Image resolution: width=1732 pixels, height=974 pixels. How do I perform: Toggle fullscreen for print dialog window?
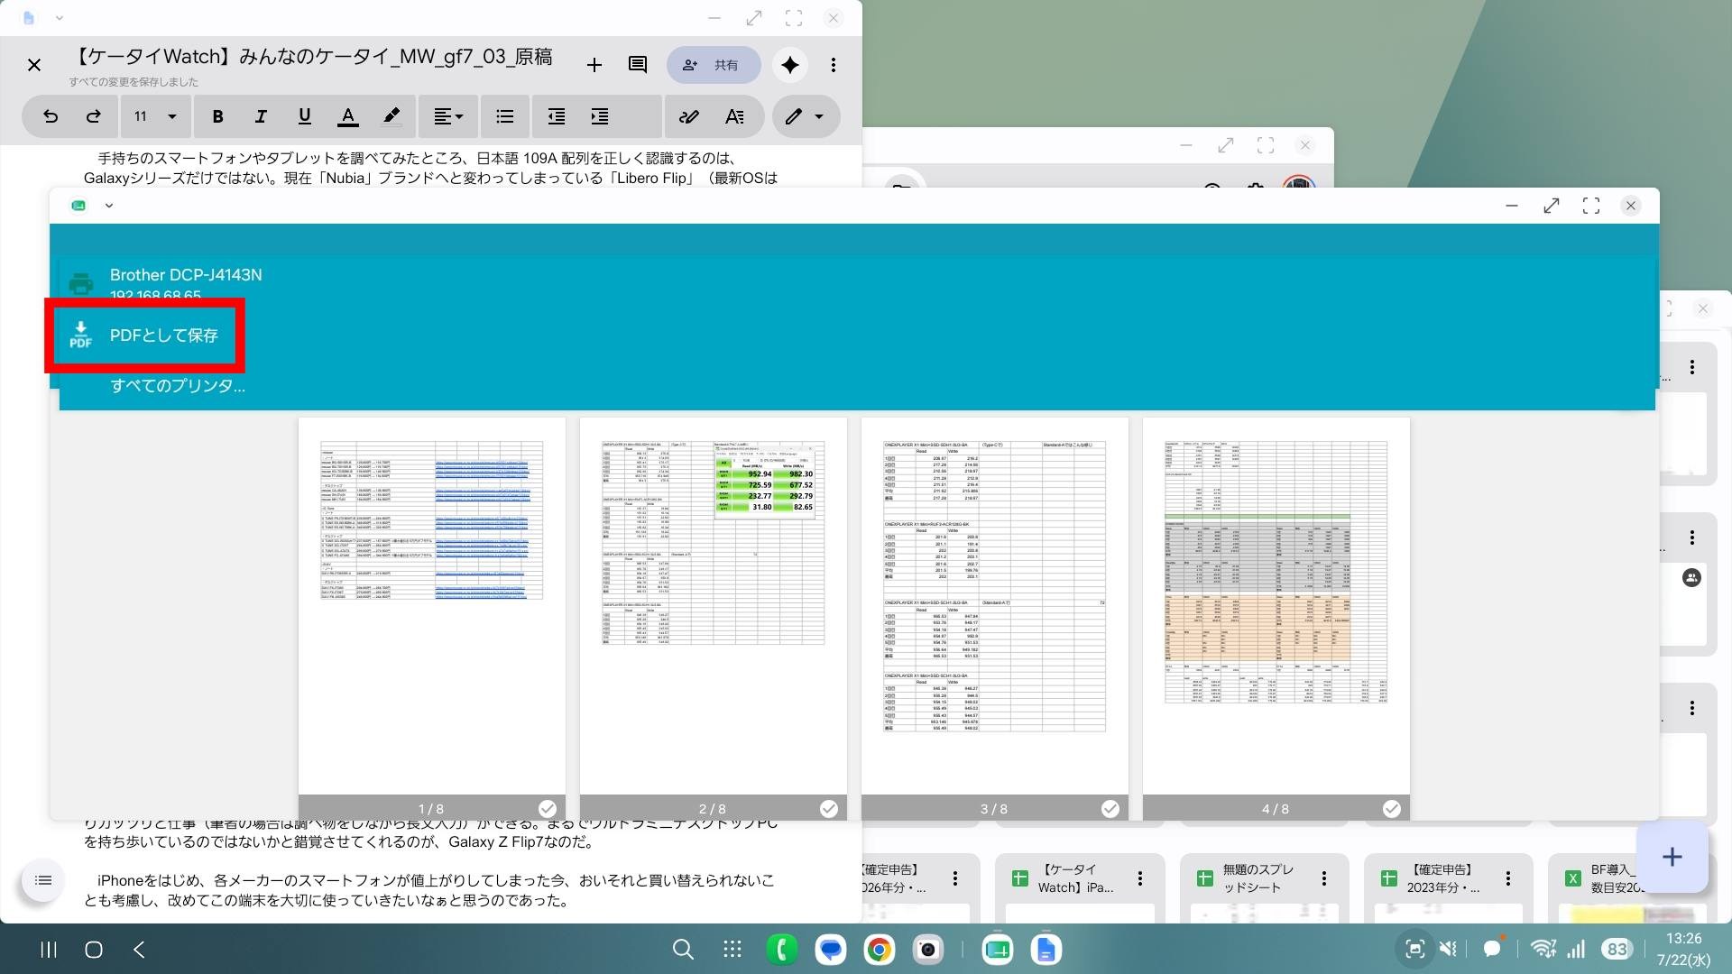pos(1591,206)
